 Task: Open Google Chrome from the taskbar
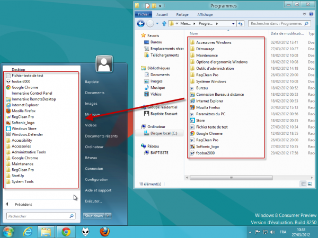click(66, 232)
